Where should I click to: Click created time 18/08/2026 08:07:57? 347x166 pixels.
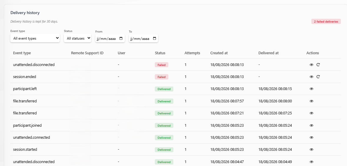tap(227, 101)
